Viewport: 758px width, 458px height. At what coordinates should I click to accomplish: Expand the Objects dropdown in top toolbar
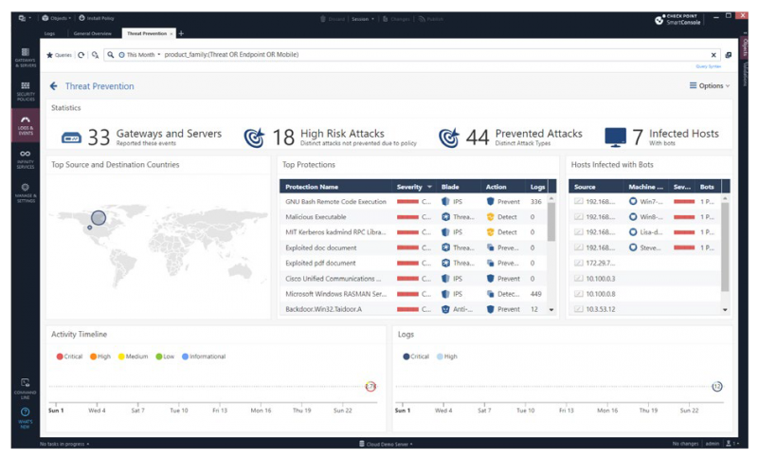[56, 18]
